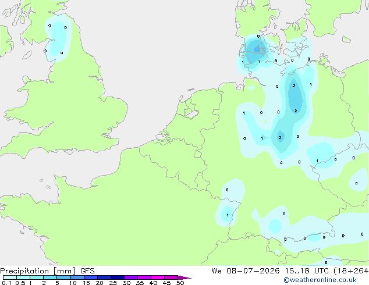Select the 20–25 mm legend color swatch

(104, 277)
